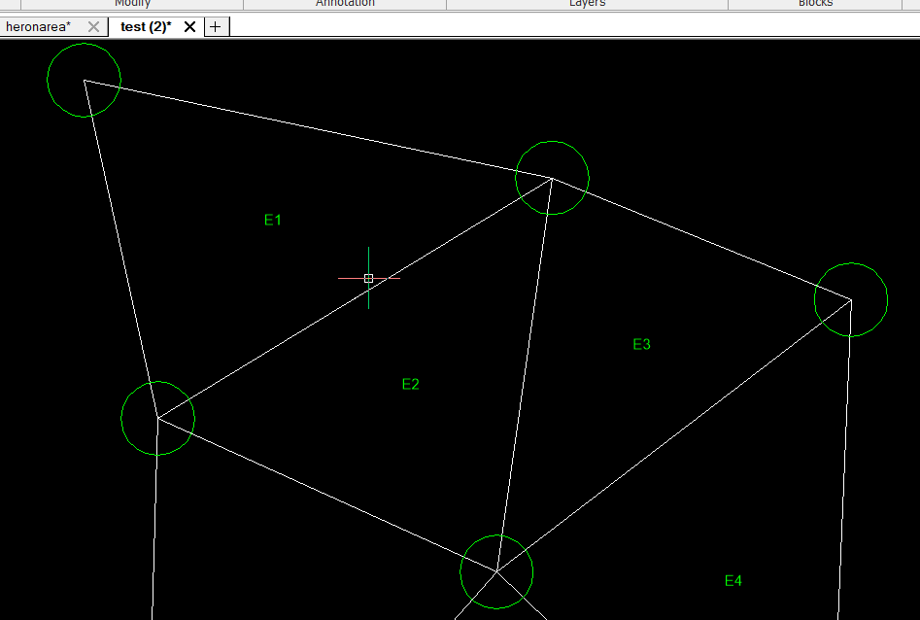This screenshot has width=920, height=620.
Task: Close the test (2)* tab
Action: point(189,27)
